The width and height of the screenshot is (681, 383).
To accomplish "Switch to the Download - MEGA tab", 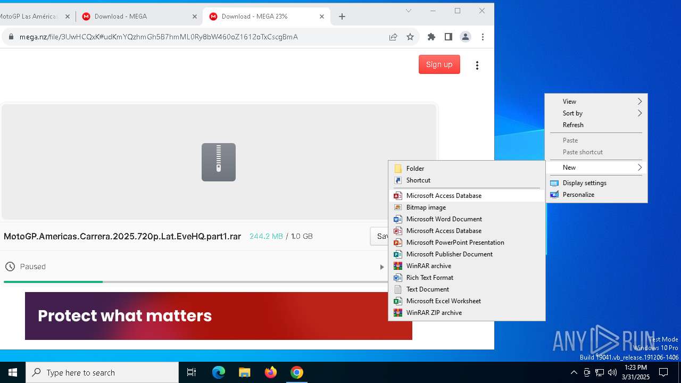I will tap(138, 16).
